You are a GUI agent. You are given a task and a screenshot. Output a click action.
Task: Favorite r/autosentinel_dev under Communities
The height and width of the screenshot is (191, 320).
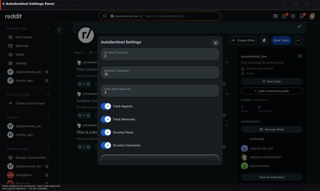pos(47,166)
